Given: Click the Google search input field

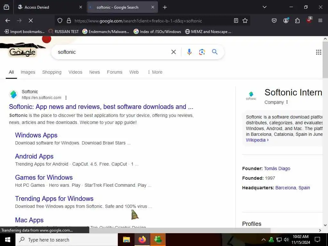Looking at the screenshot, I should click(113, 52).
